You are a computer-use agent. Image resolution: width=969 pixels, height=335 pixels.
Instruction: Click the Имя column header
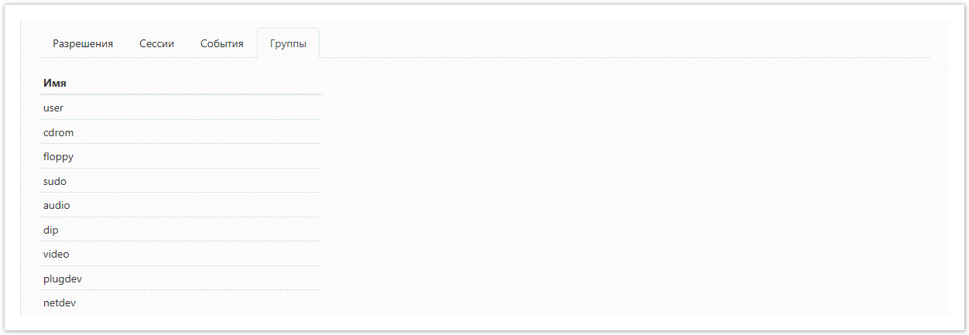pos(55,83)
